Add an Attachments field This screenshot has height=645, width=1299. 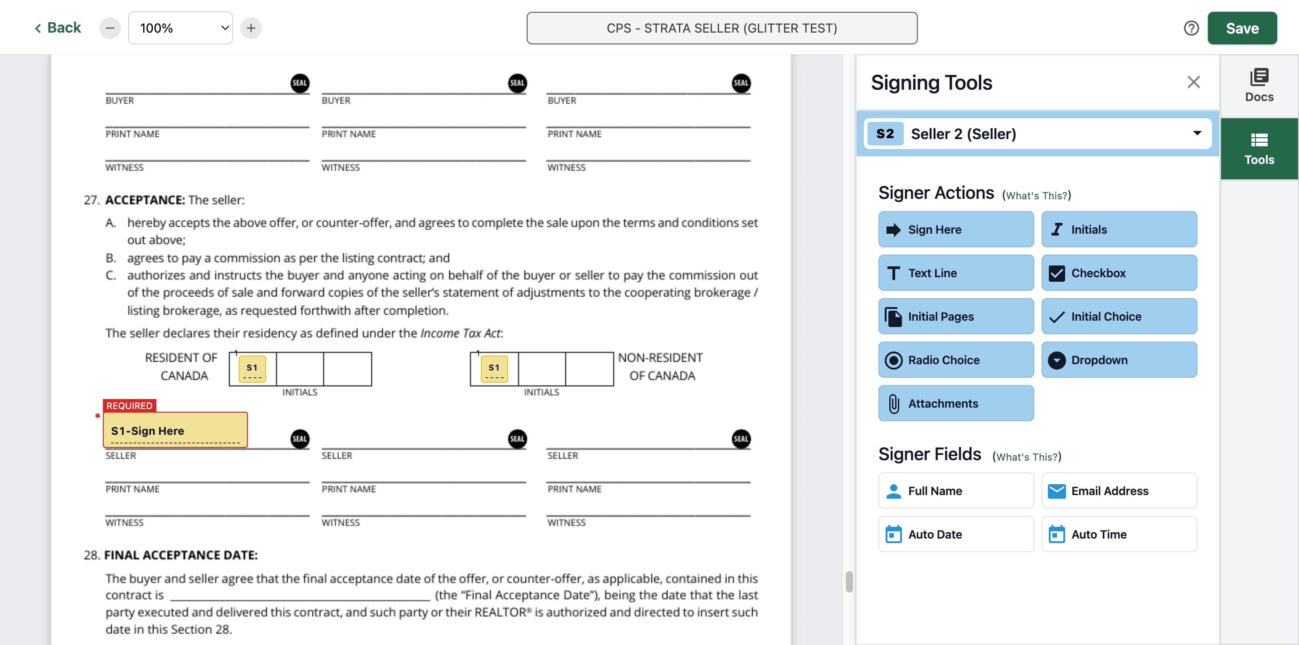955,403
